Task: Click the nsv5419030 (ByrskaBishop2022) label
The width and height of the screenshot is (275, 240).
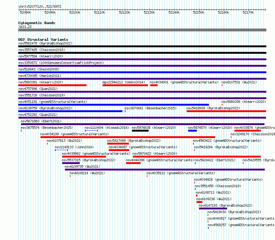Action: pyautogui.click(x=234, y=212)
